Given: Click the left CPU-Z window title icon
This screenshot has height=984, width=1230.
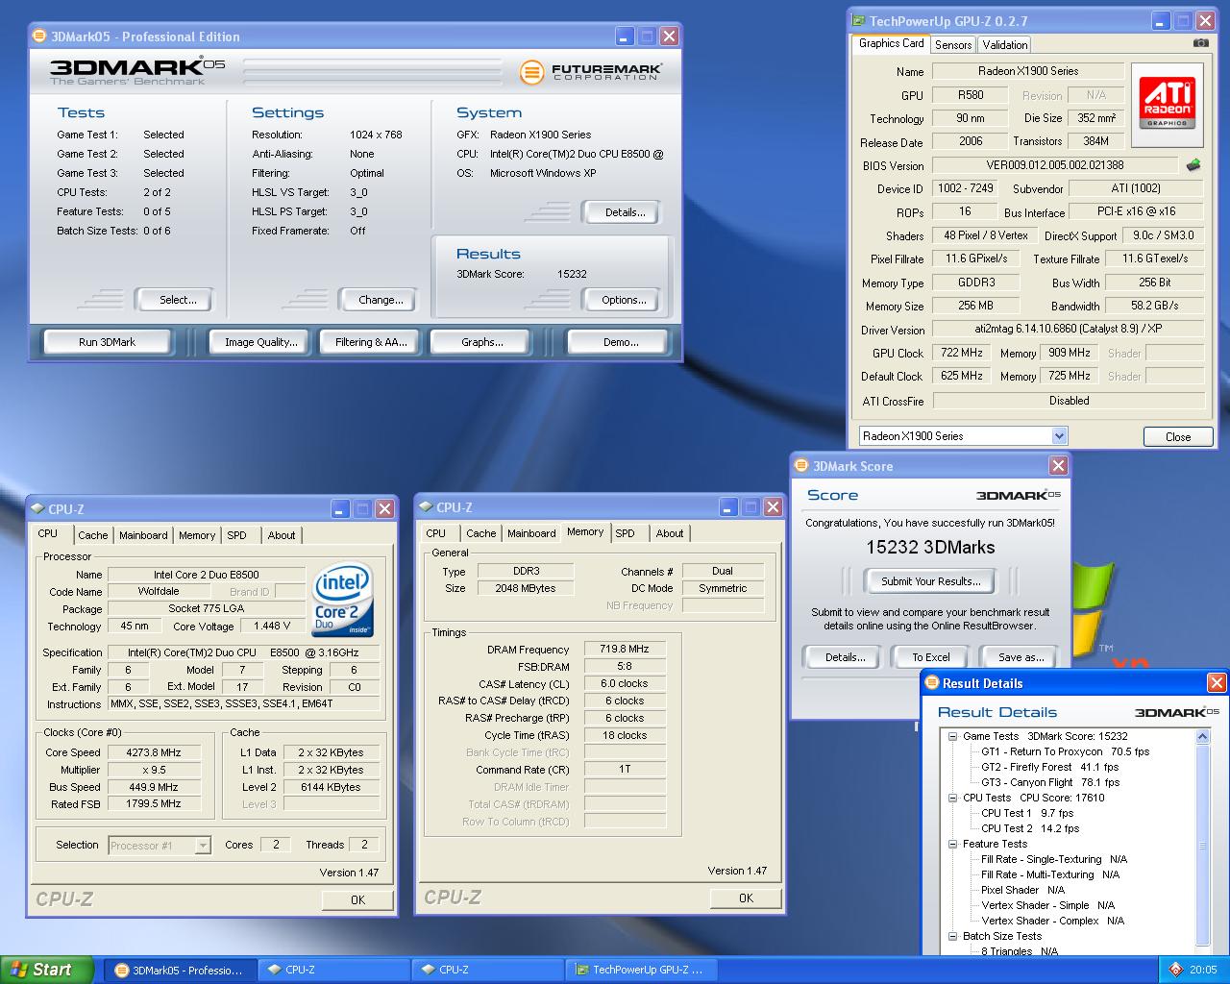Looking at the screenshot, I should tap(37, 509).
